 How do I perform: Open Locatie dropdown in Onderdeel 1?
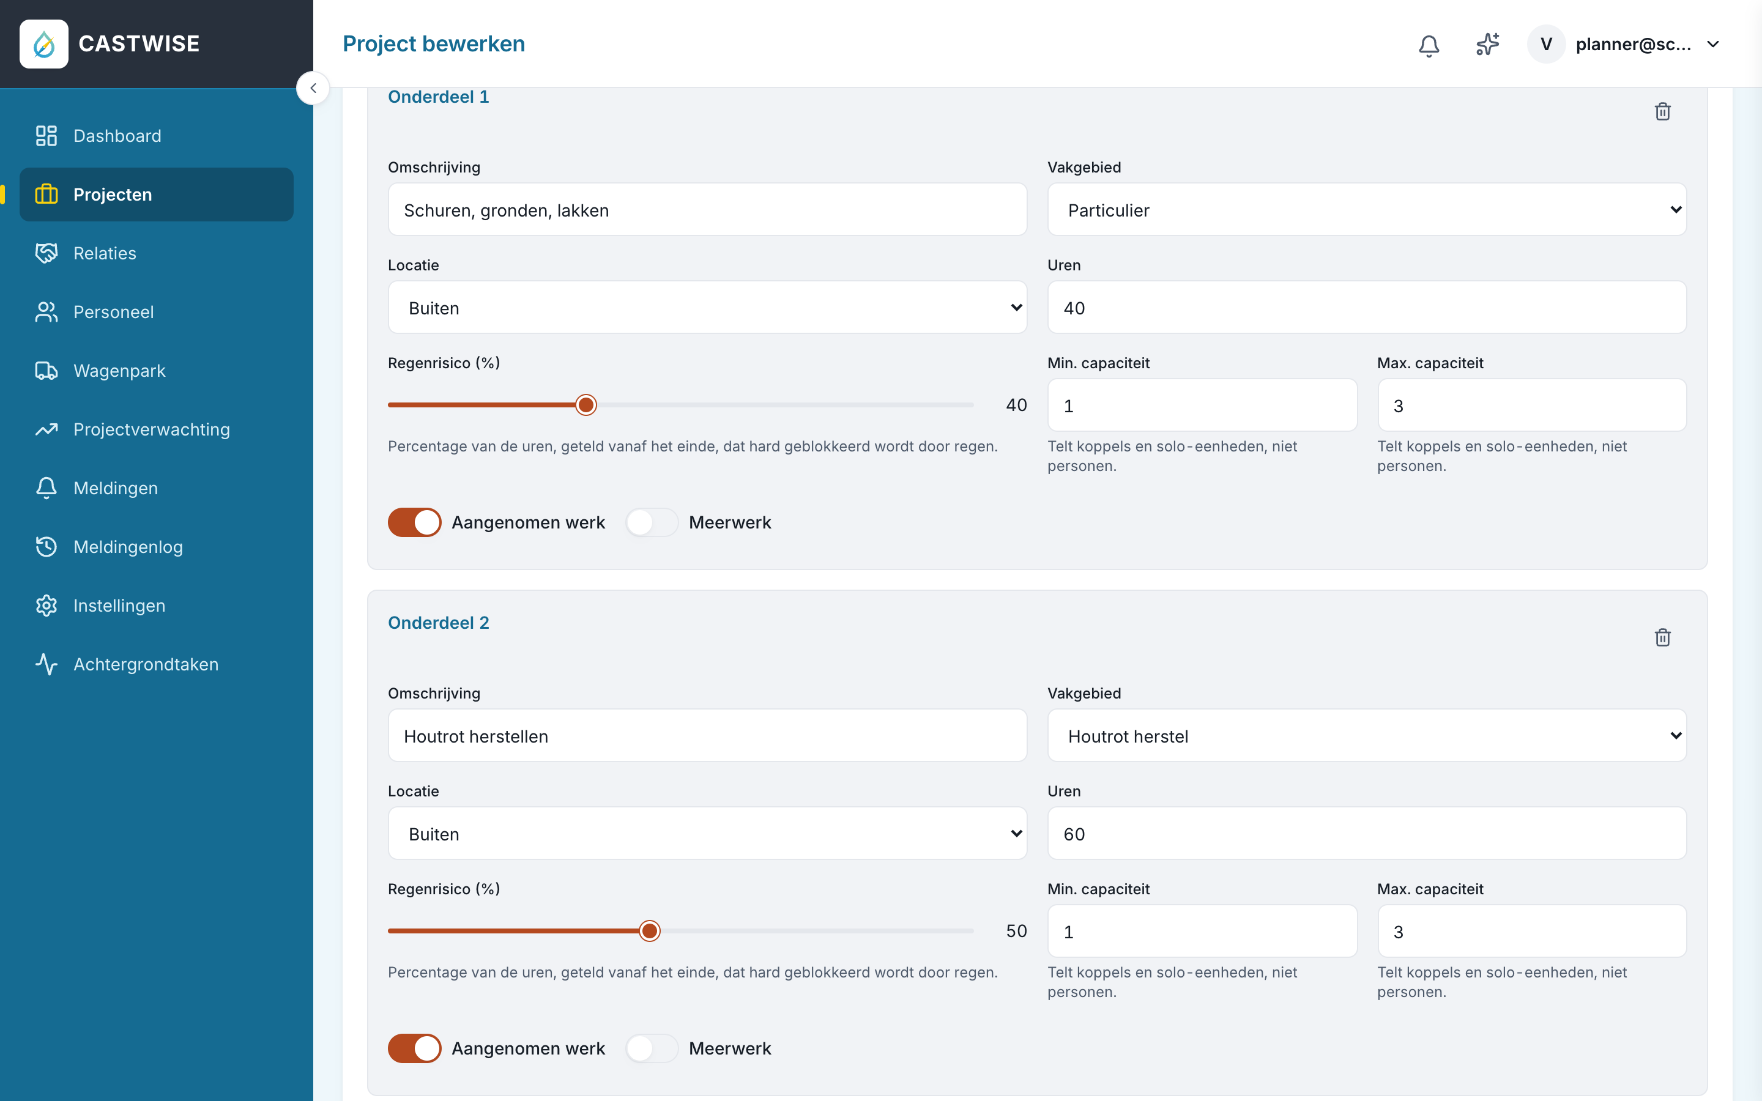tap(707, 307)
